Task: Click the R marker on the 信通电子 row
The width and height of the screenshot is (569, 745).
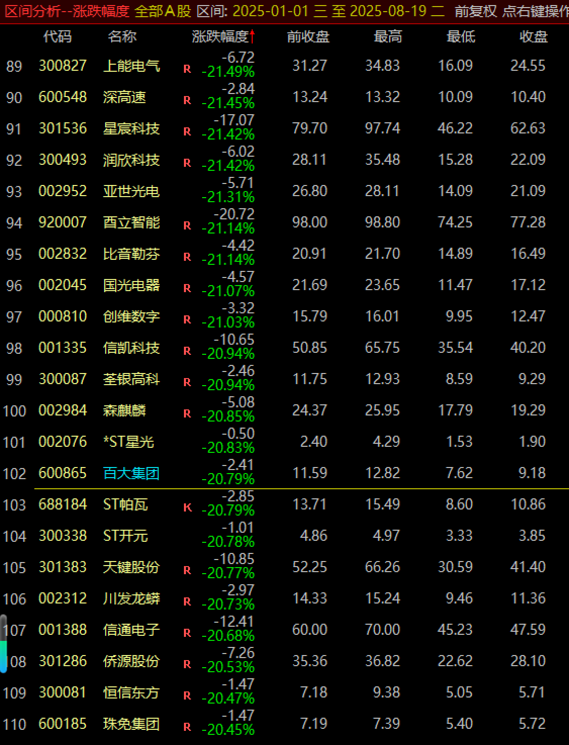Action: 187,633
